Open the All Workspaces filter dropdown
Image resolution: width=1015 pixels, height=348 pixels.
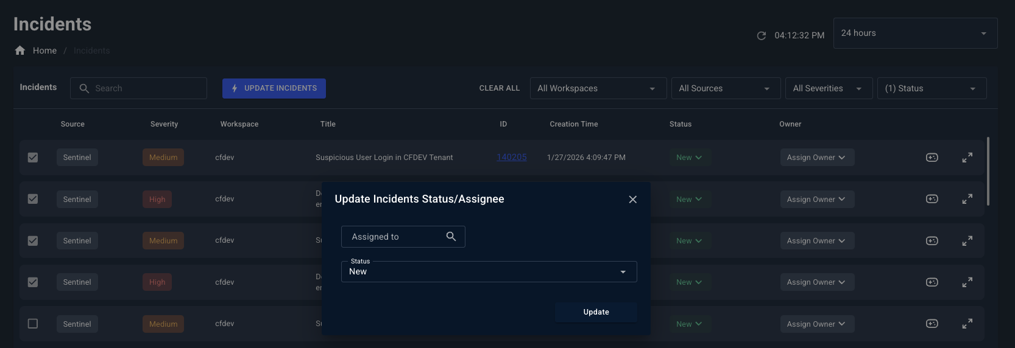click(x=598, y=88)
